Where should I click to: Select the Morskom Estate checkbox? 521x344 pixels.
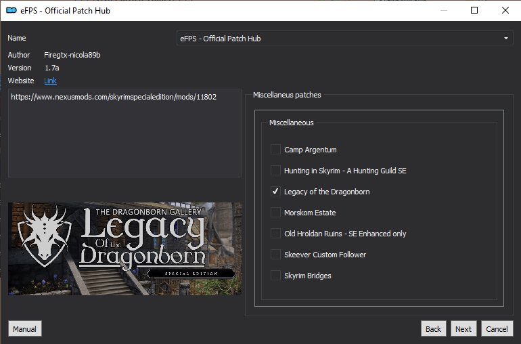275,212
